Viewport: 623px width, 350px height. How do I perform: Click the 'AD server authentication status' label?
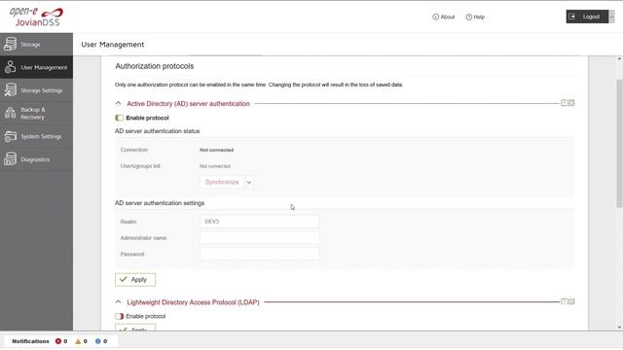(158, 131)
